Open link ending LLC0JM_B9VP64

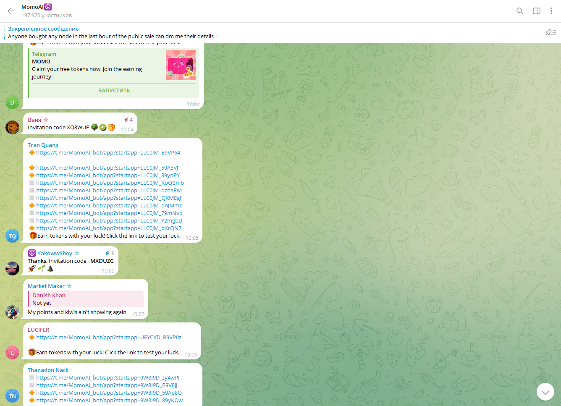click(108, 152)
